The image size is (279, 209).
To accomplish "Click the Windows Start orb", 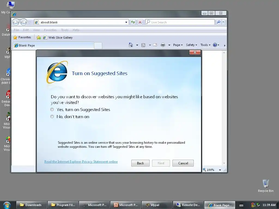I will pos(7,205).
